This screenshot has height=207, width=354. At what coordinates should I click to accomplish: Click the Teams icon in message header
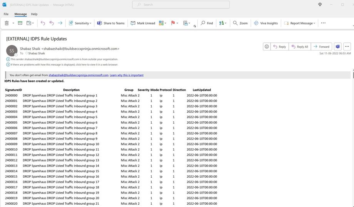[x=338, y=47]
